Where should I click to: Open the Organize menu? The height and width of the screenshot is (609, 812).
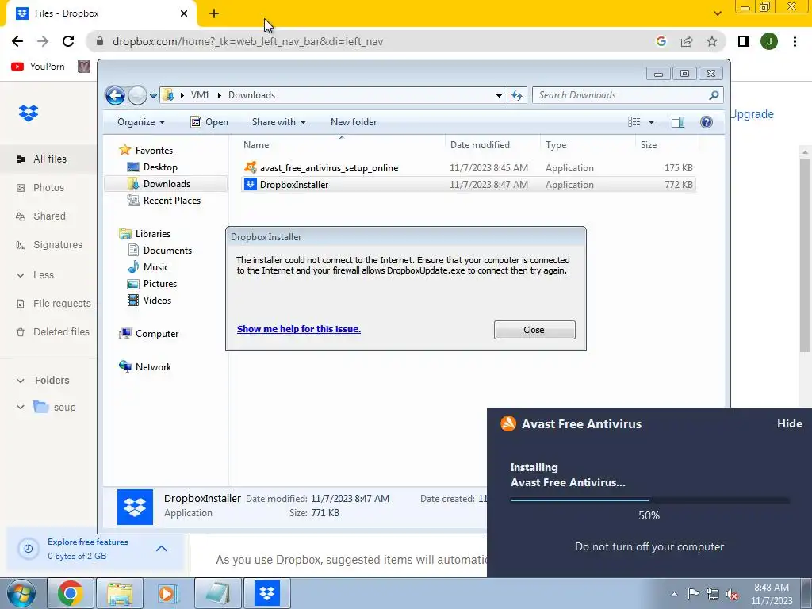pos(141,122)
